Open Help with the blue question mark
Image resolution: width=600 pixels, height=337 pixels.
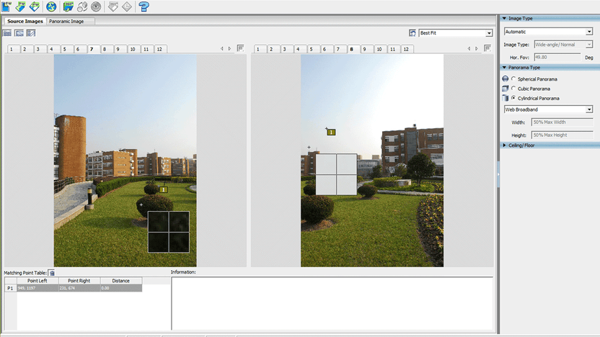[144, 6]
